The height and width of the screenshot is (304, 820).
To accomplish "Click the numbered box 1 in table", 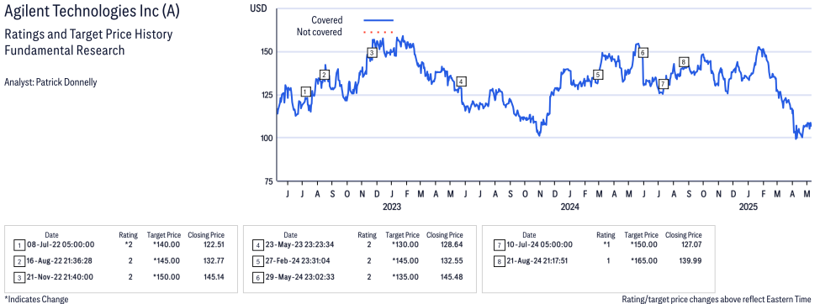I will 19,244.
